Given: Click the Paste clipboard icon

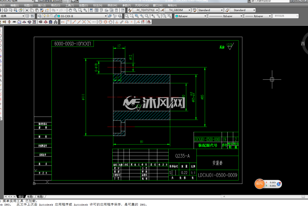Looking at the screenshot, I should pos(37,10).
